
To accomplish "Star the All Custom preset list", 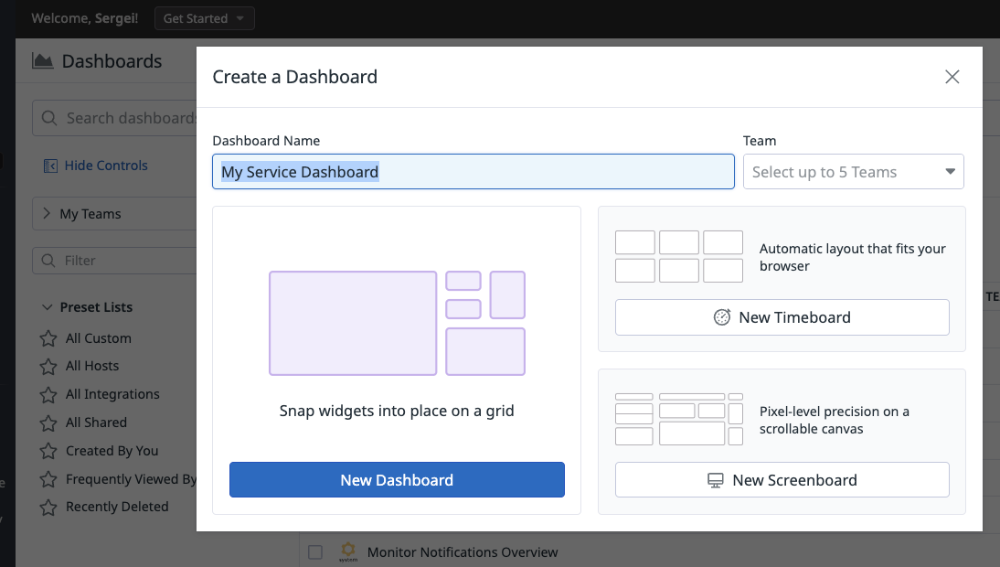I will coord(48,339).
